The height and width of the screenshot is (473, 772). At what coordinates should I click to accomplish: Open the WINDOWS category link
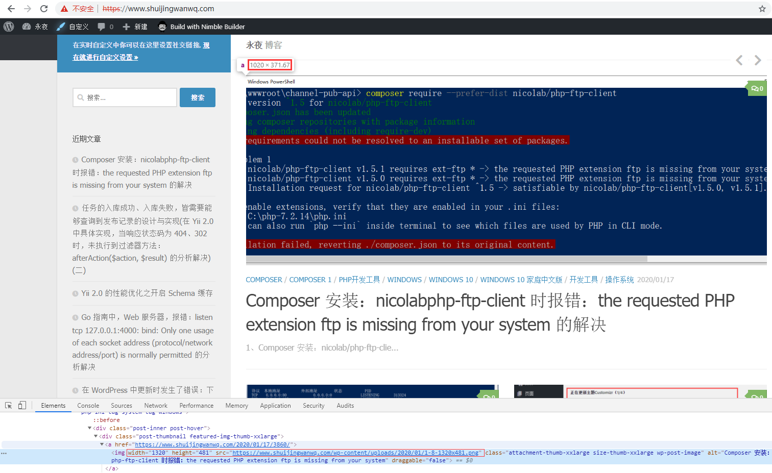(x=404, y=280)
